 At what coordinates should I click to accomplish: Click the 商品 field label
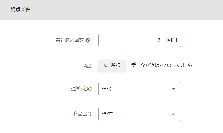coord(87,66)
